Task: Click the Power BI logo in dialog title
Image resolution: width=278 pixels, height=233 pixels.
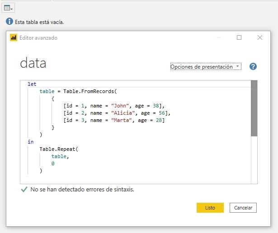Action: point(14,38)
